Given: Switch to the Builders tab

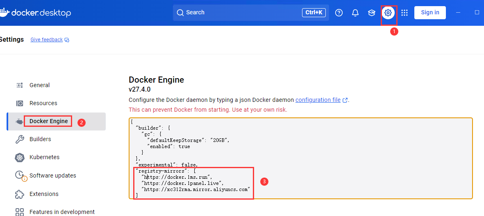Looking at the screenshot, I should [x=56, y=139].
